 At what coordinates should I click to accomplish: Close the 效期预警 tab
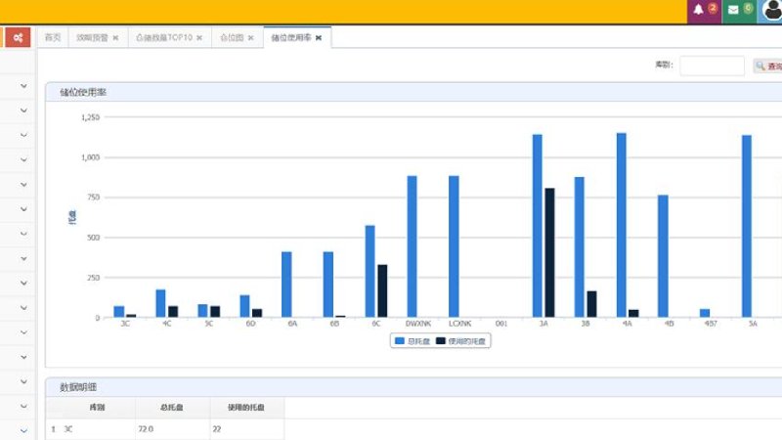(x=115, y=38)
